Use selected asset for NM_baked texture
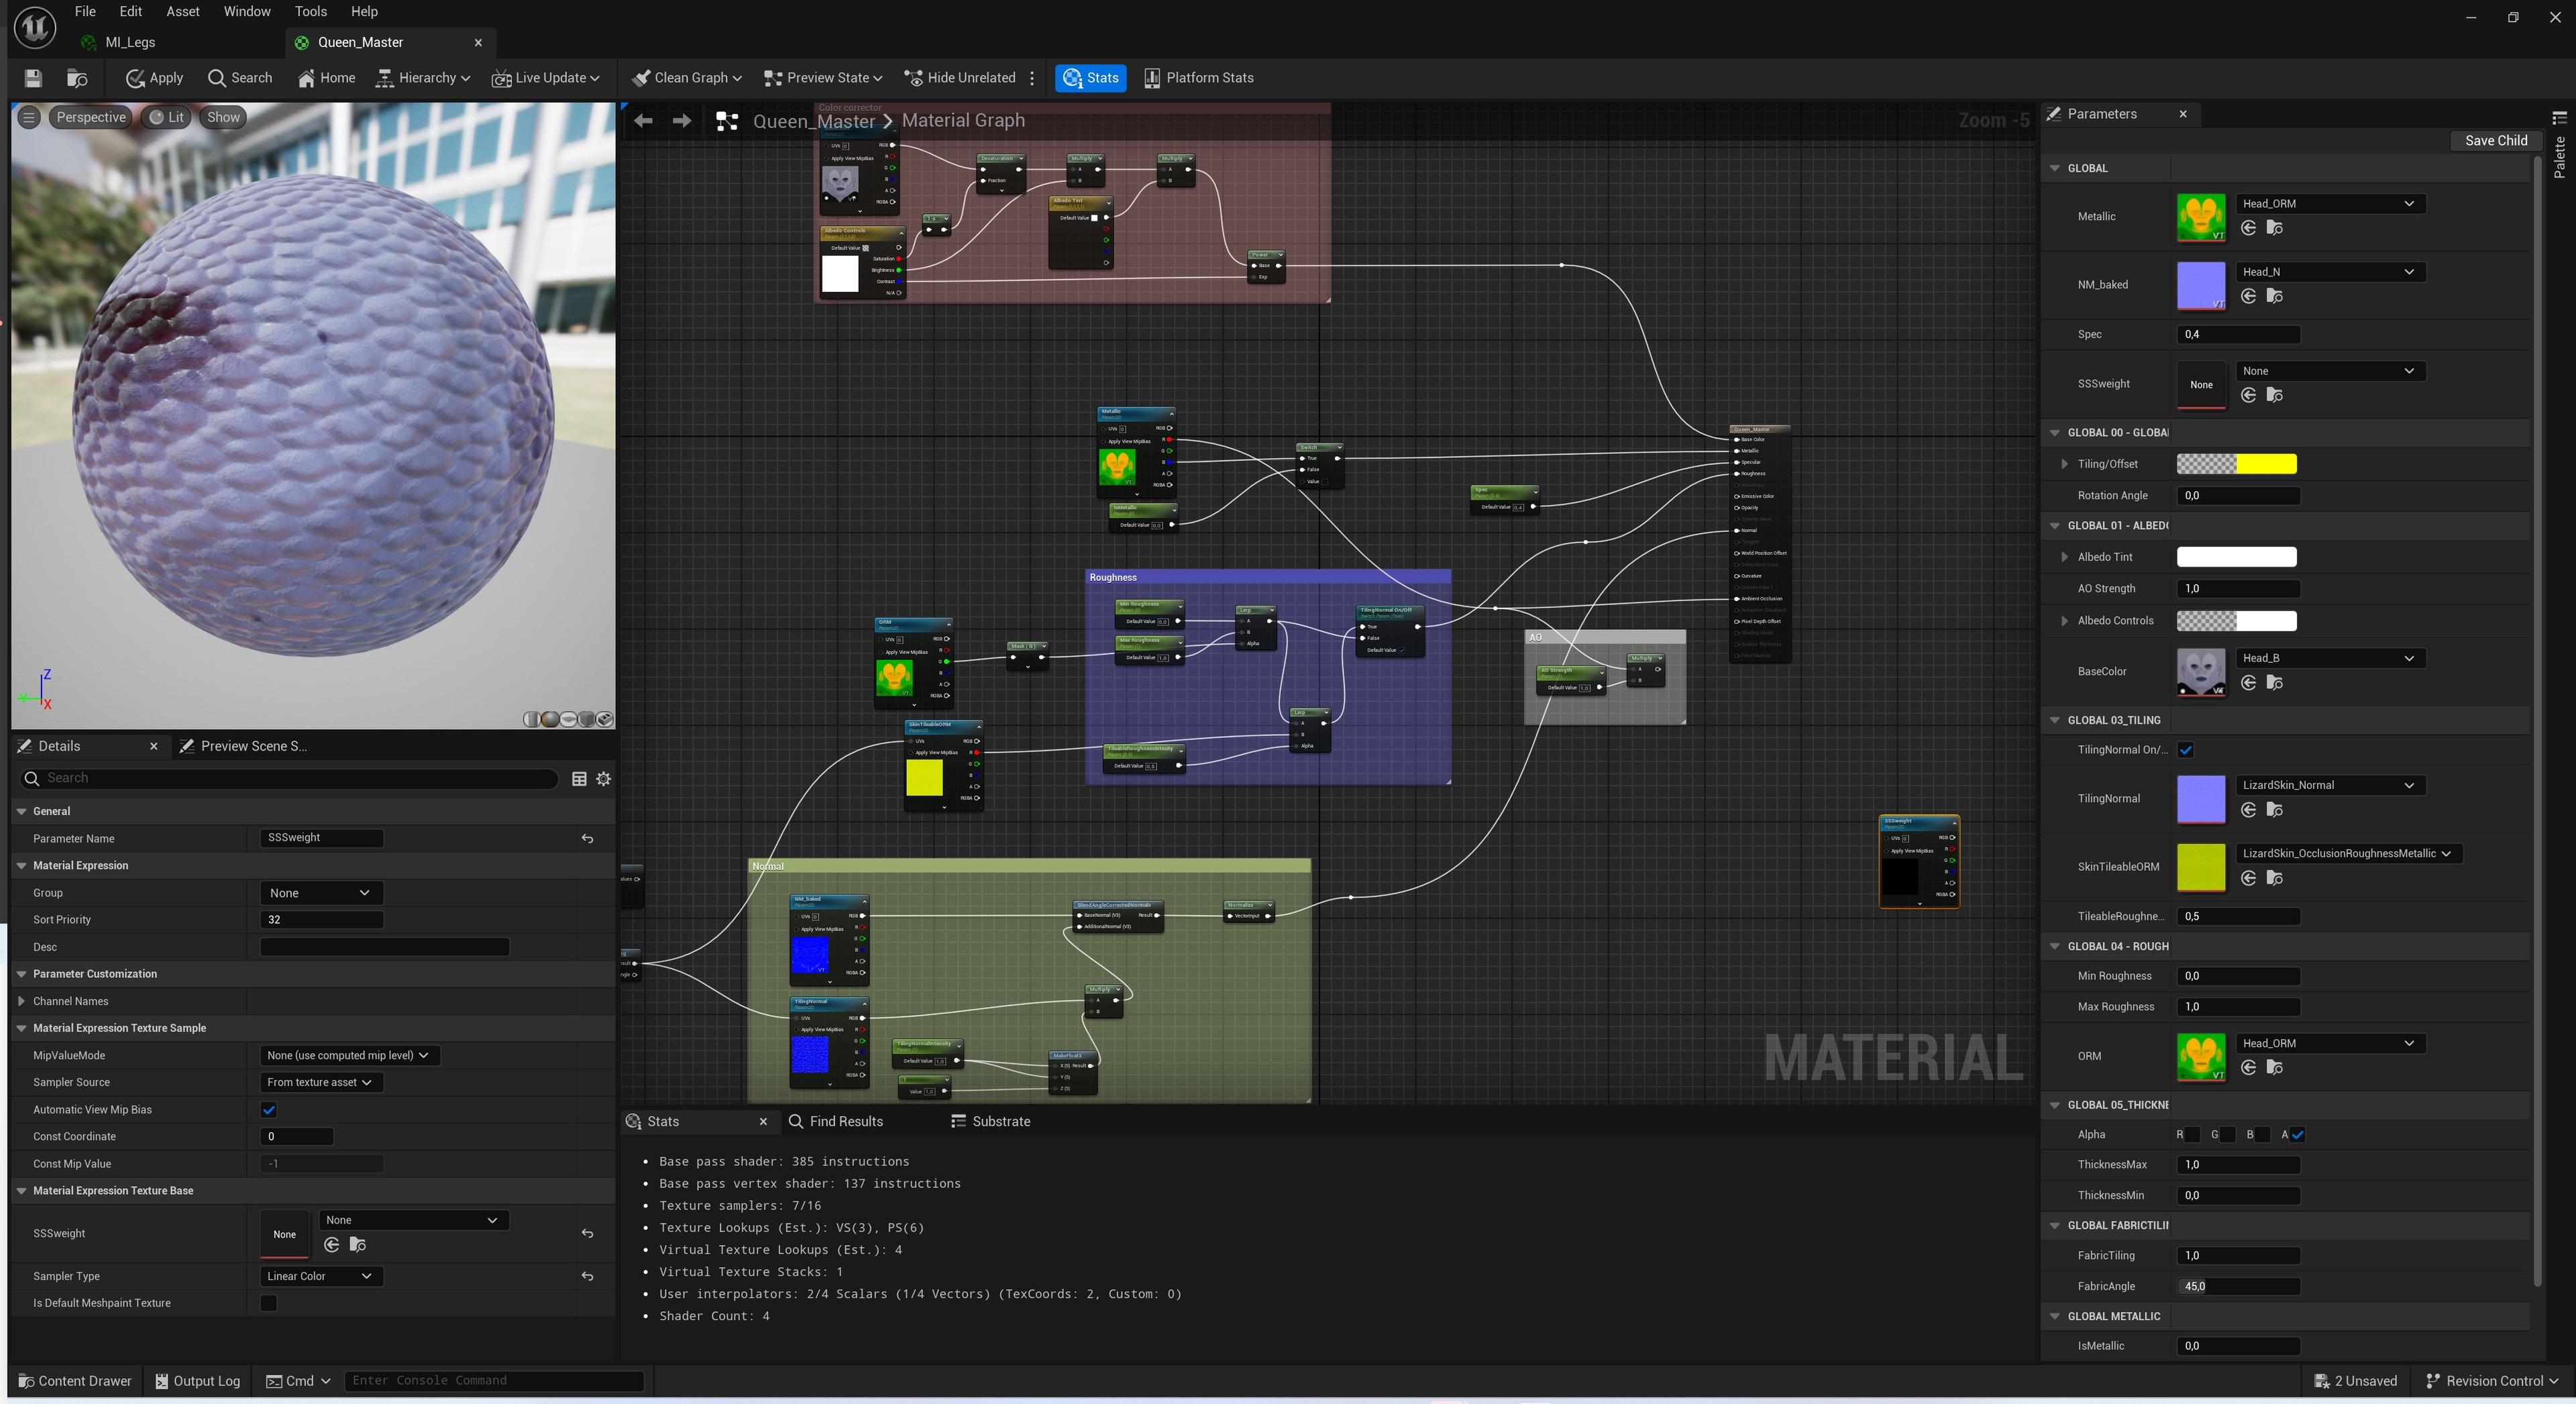 pos(2249,296)
